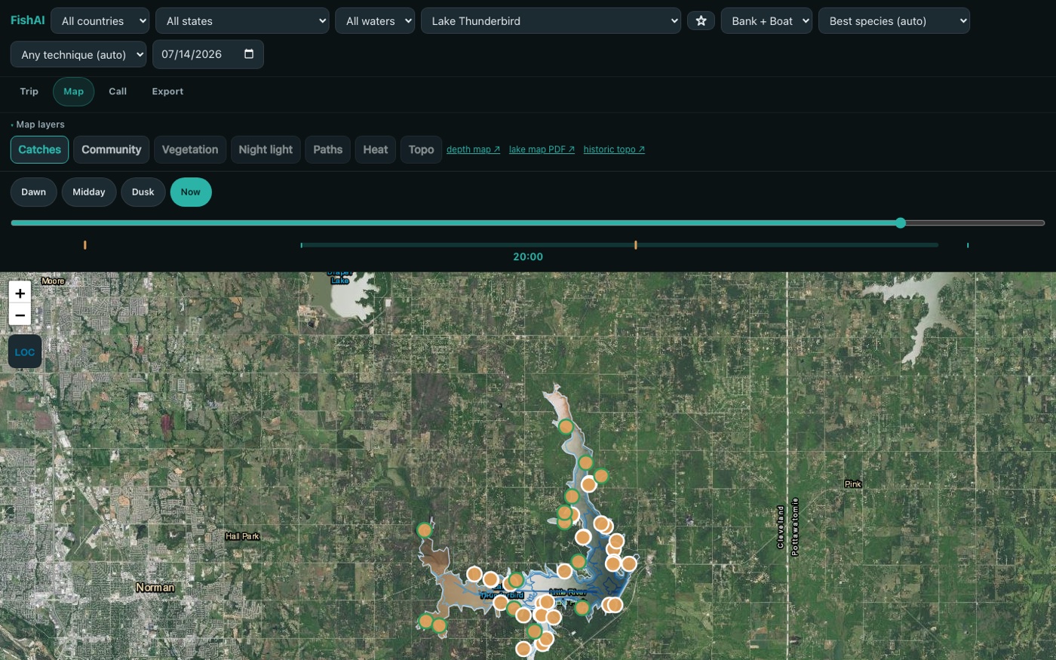Screen dimensions: 1056x660
Task: Click the time-of-day slider handle
Action: pyautogui.click(x=901, y=223)
